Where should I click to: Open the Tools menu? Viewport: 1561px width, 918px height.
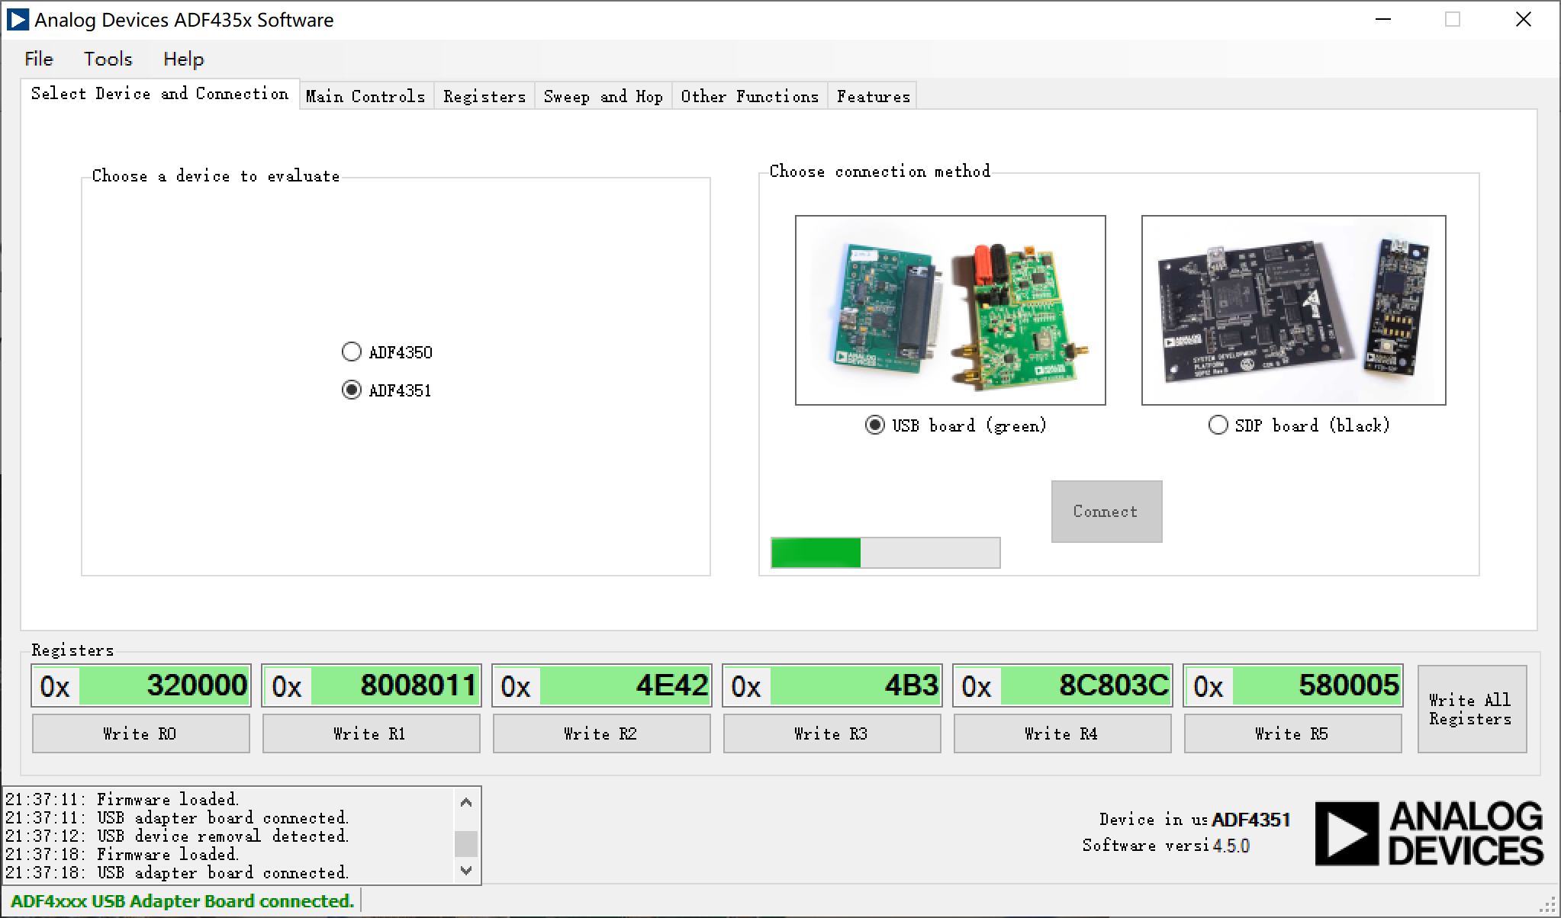[x=108, y=59]
